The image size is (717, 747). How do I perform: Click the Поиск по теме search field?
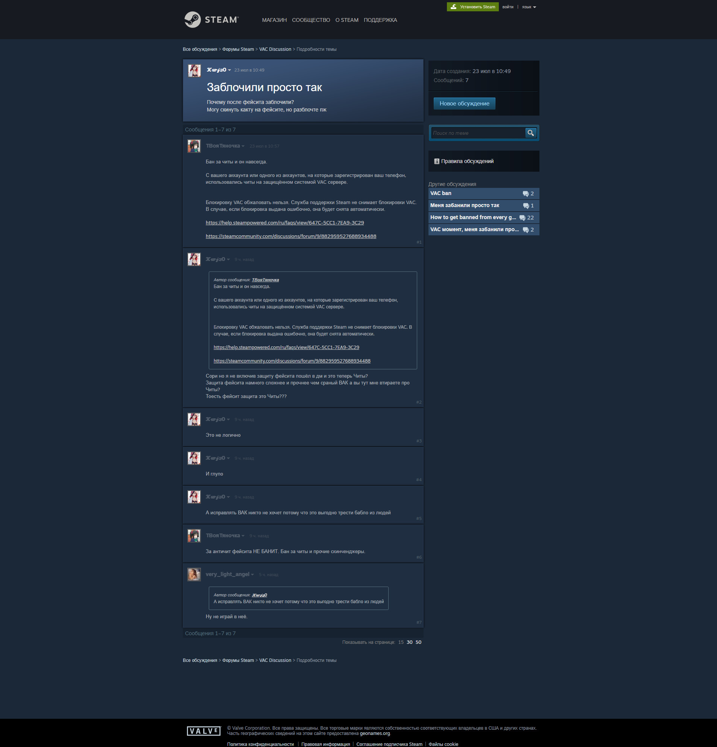(x=478, y=133)
